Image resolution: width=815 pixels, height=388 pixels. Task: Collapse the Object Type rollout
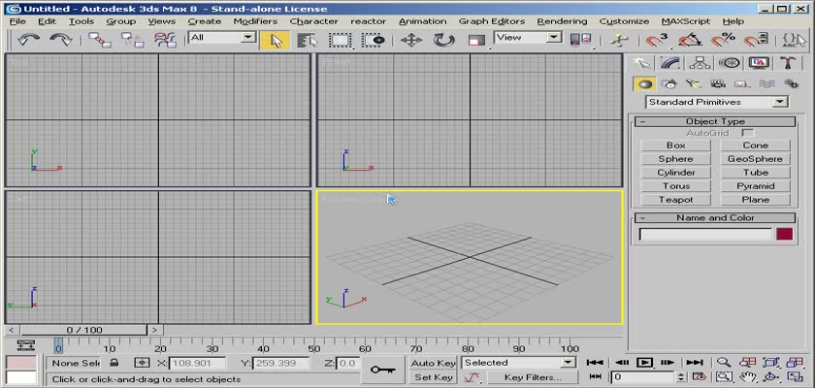tap(715, 121)
